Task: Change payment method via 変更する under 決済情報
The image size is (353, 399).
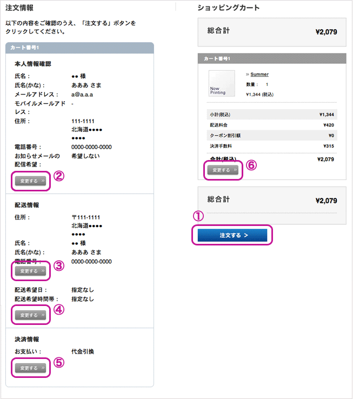Action: point(30,368)
